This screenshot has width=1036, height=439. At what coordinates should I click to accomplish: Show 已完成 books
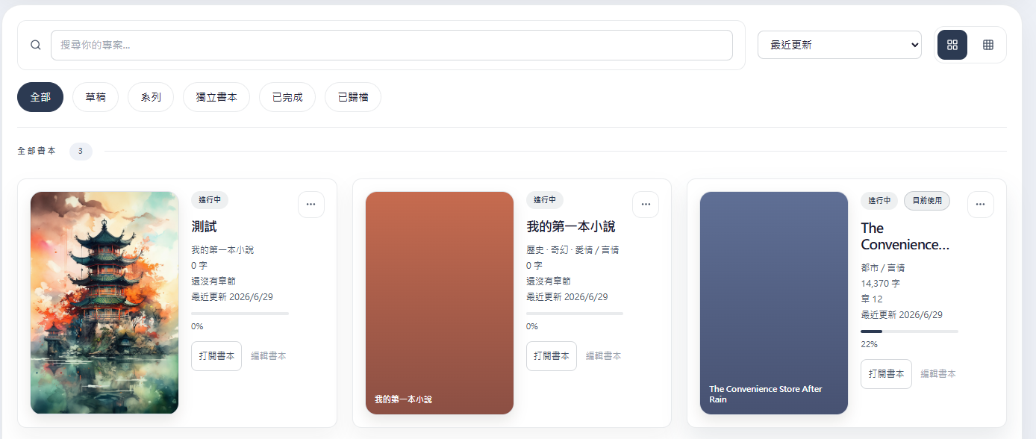point(287,97)
